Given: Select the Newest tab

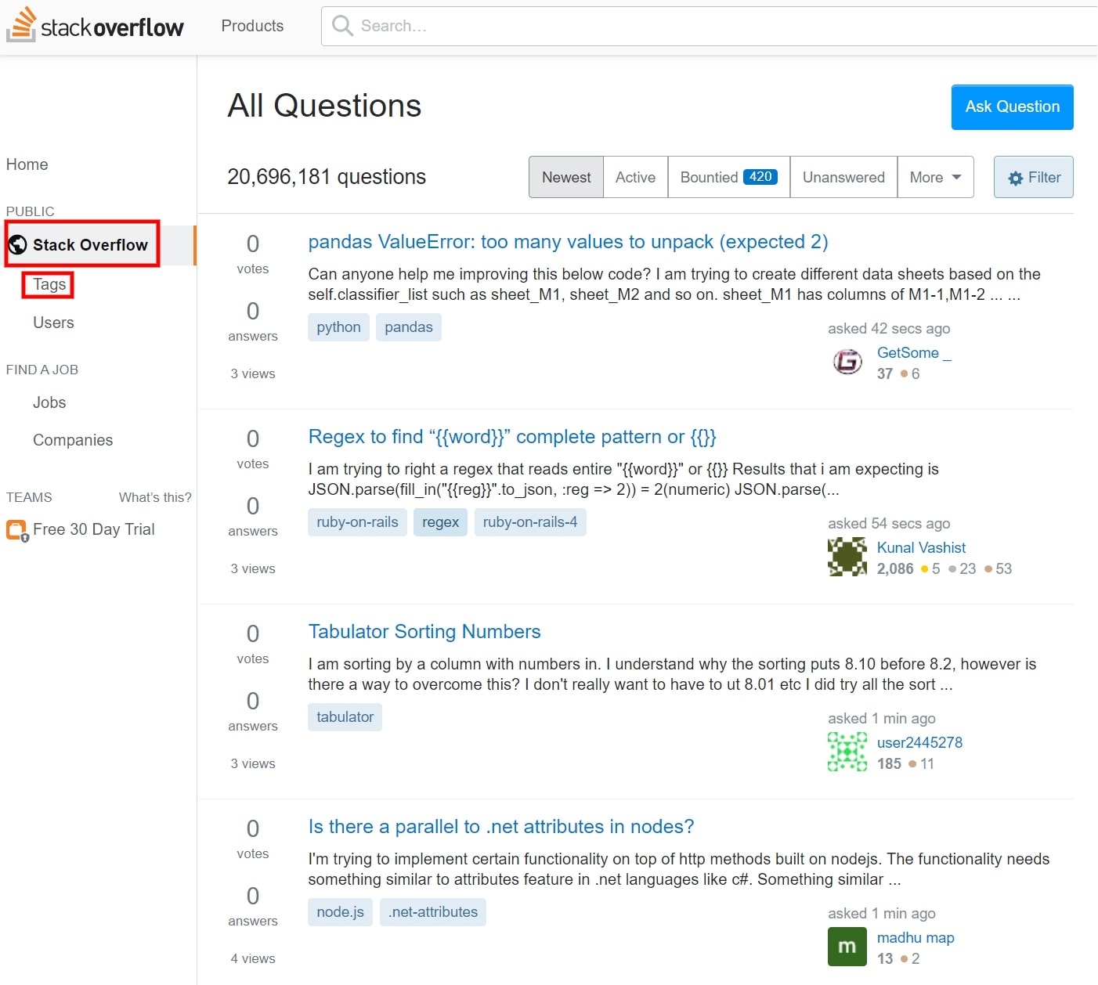Looking at the screenshot, I should pos(566,177).
